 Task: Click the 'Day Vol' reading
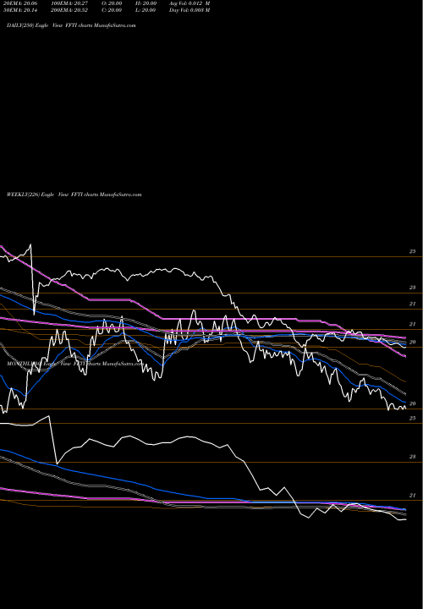[190, 10]
